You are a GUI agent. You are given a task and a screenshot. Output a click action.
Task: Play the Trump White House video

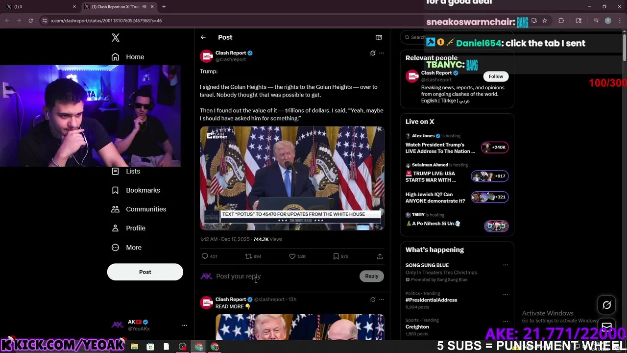(292, 178)
